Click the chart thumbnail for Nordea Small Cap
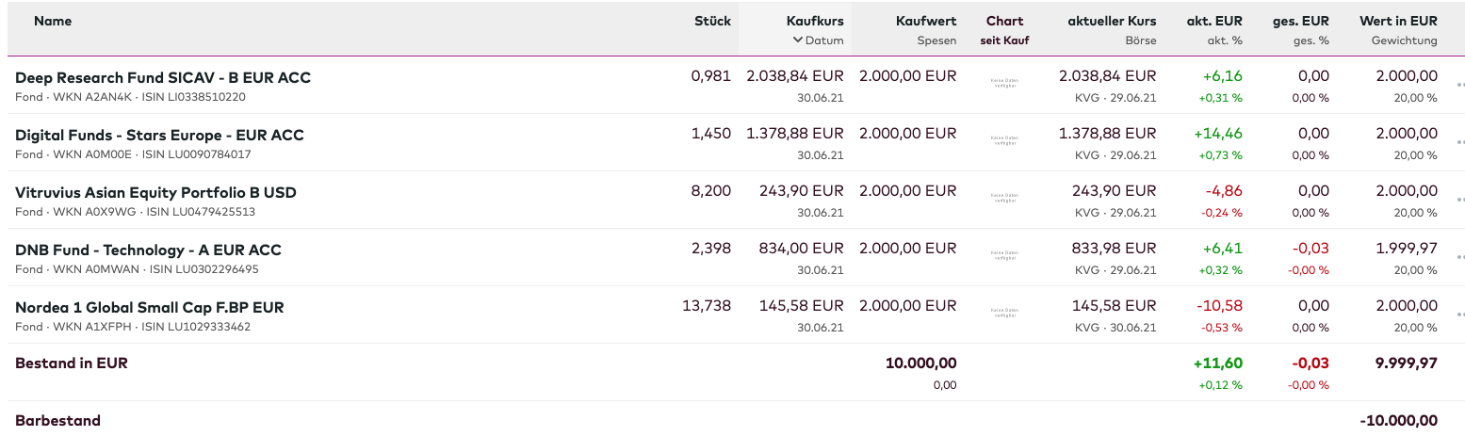Viewport: 1465px width, 436px height. 1004,313
